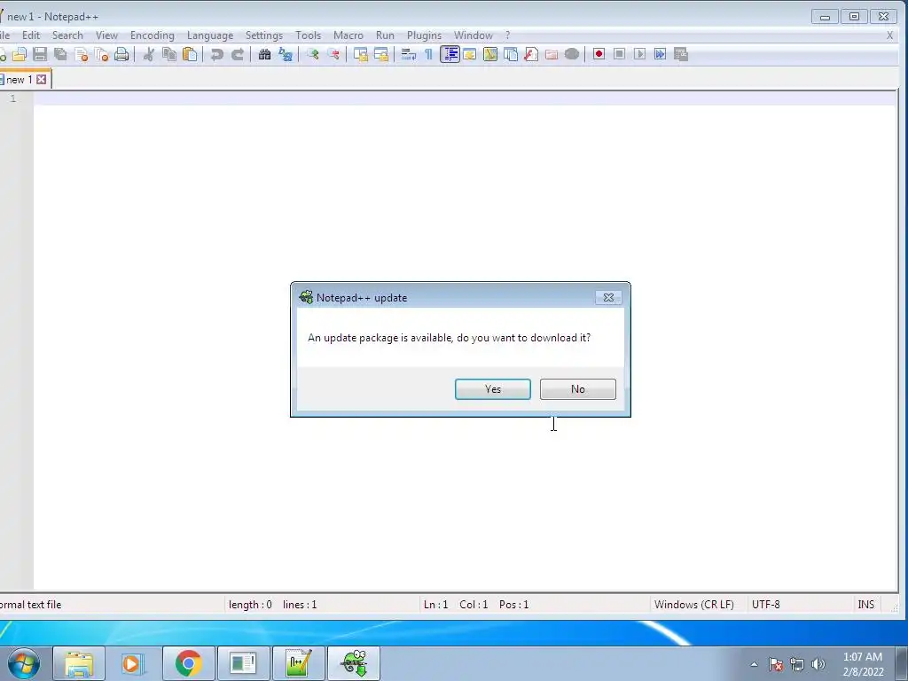The height and width of the screenshot is (681, 908).
Task: Toggle the Monitoring (tail -f) eye icon
Action: point(572,54)
